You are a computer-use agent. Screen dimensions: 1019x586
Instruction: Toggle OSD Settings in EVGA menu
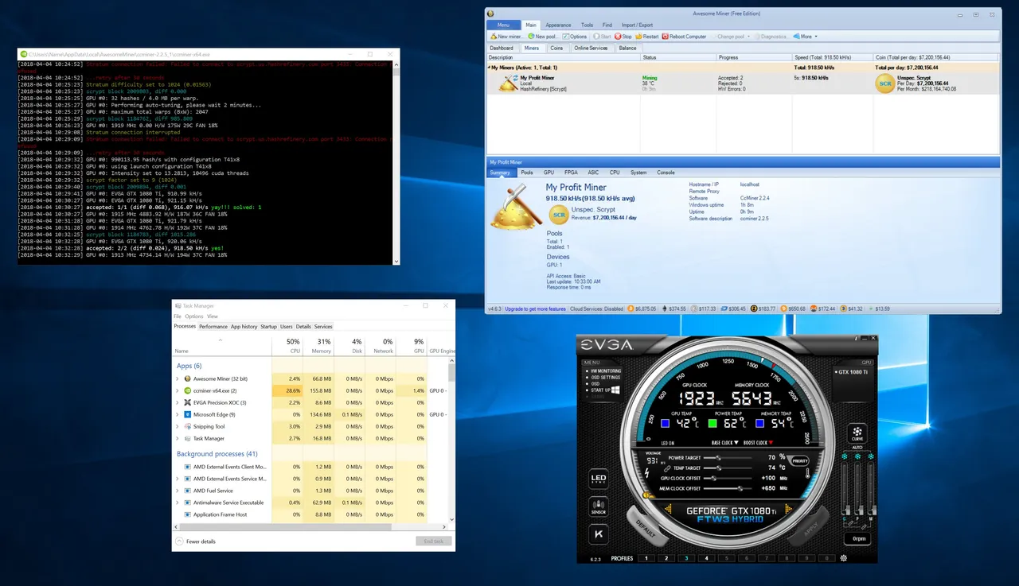pyautogui.click(x=603, y=378)
